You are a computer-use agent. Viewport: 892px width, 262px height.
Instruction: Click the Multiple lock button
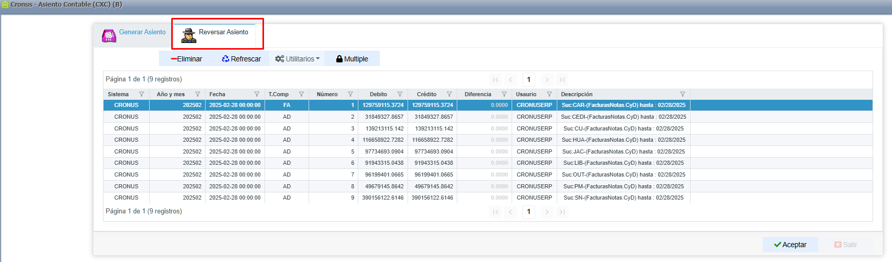(352, 59)
